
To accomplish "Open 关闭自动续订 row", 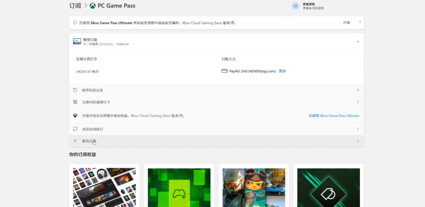I will pos(216,129).
